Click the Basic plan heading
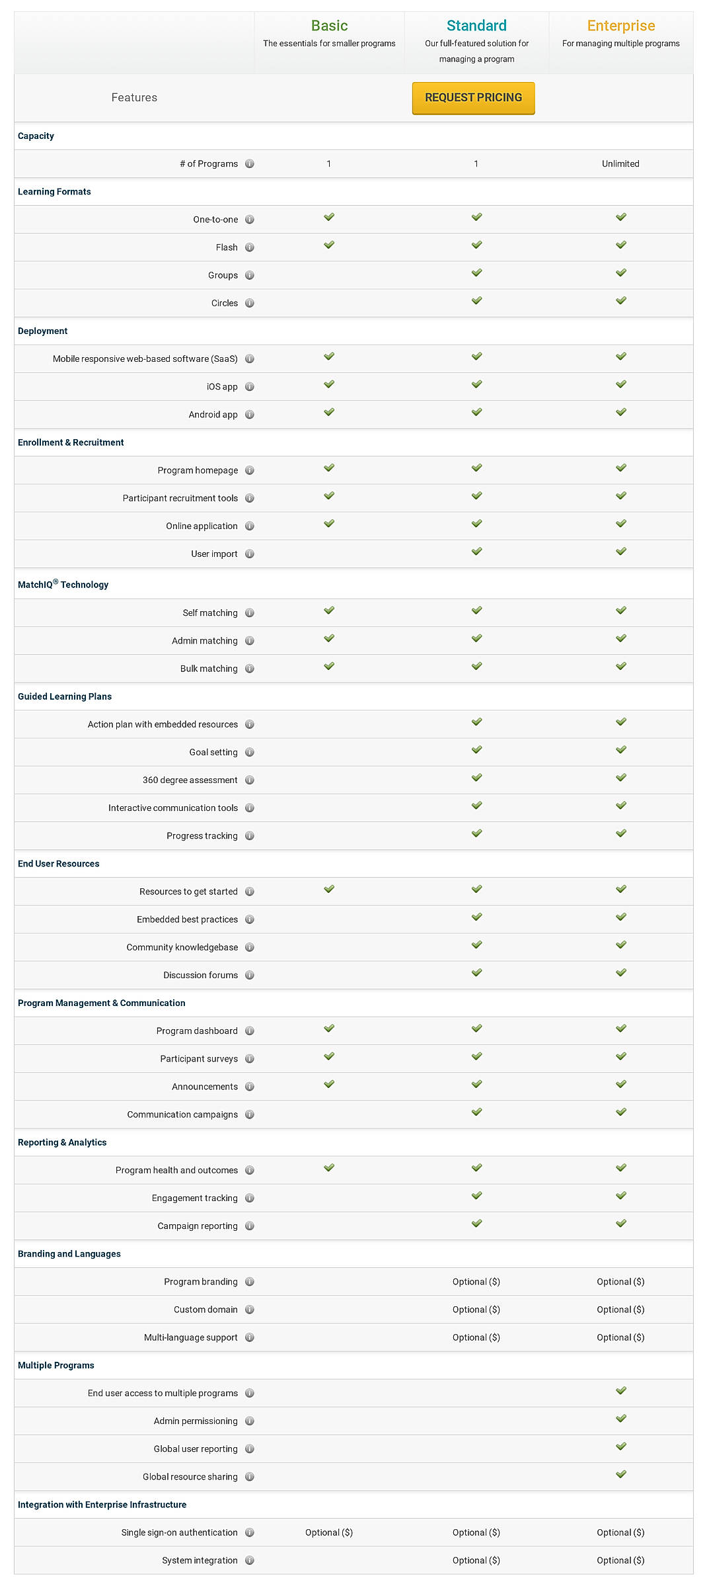The height and width of the screenshot is (1590, 707). point(329,26)
